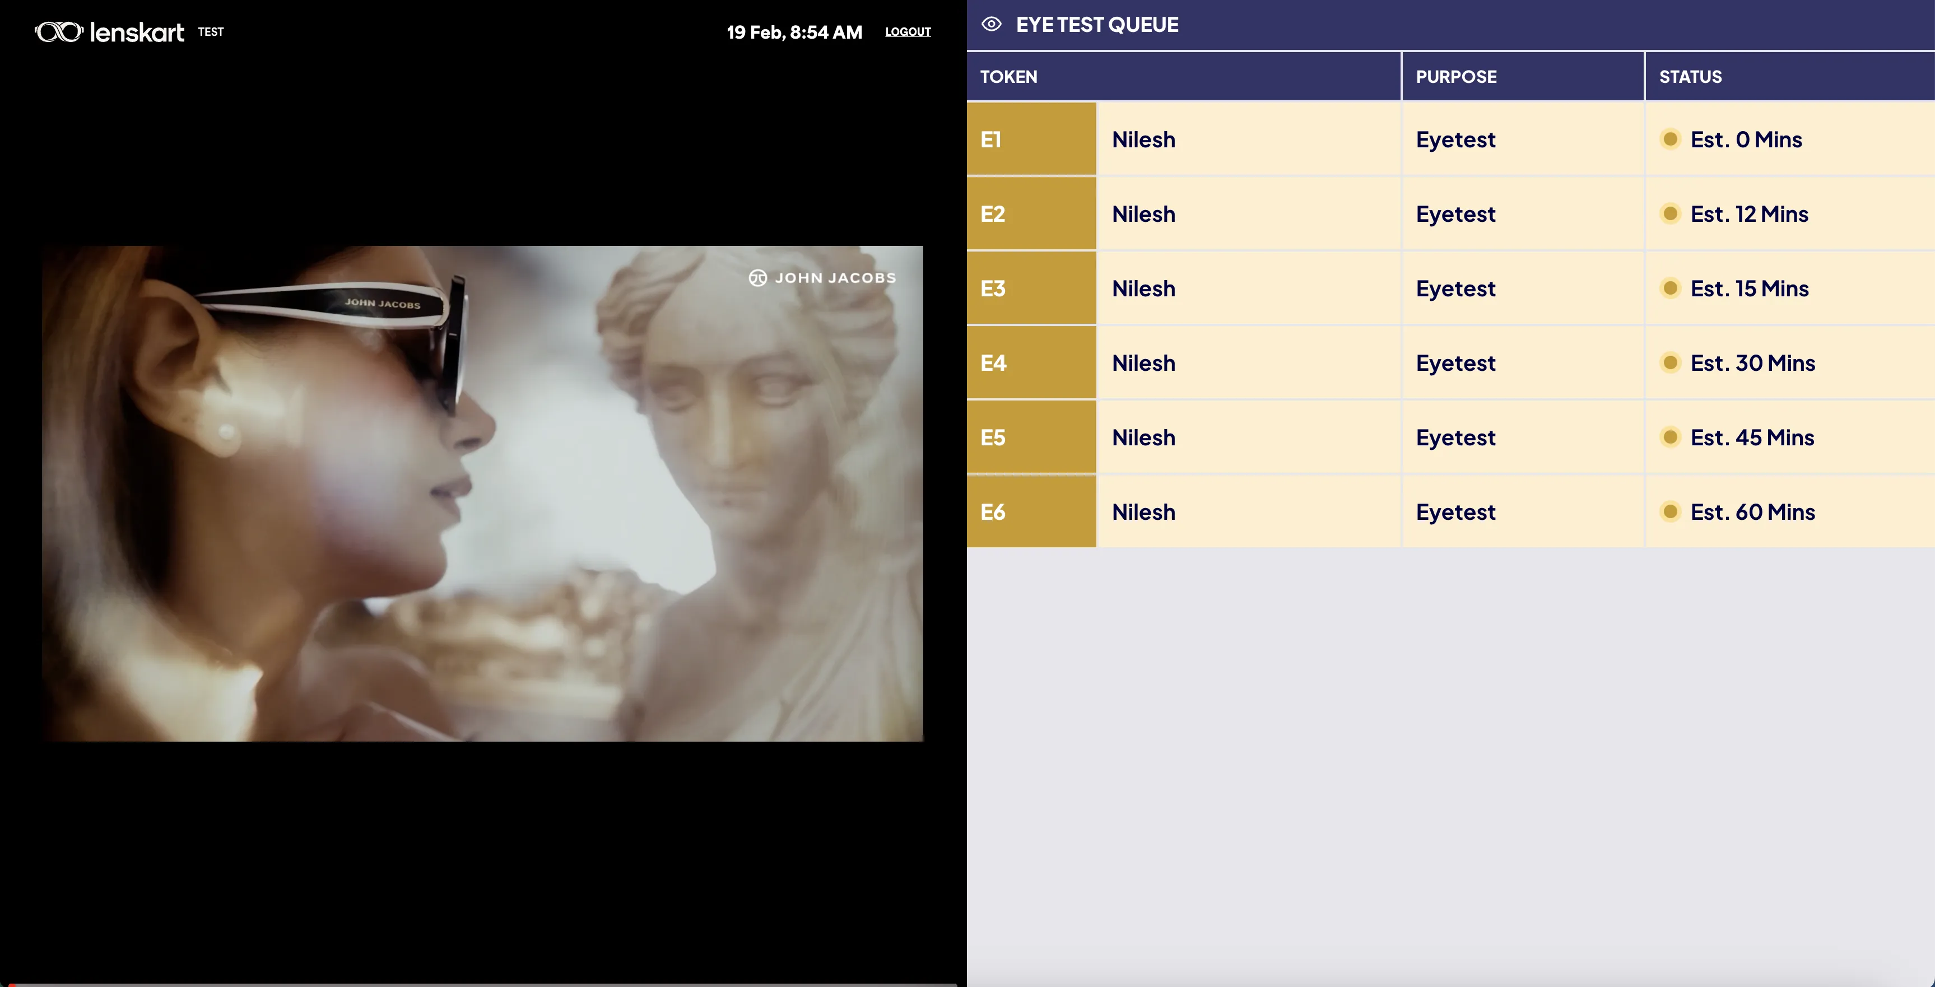Click the name Nilesh in row E5
Viewport: 1935px width, 987px height.
(1143, 437)
